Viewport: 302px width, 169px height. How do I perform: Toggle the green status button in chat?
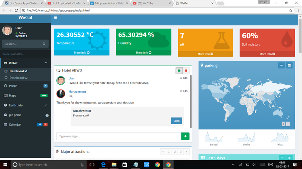pos(179,70)
